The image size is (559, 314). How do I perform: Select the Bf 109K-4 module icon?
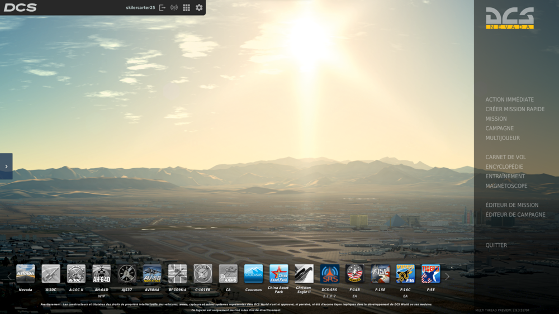click(178, 274)
